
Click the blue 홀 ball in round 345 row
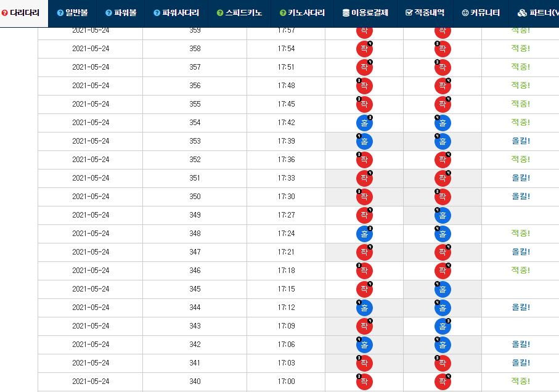[x=443, y=289]
